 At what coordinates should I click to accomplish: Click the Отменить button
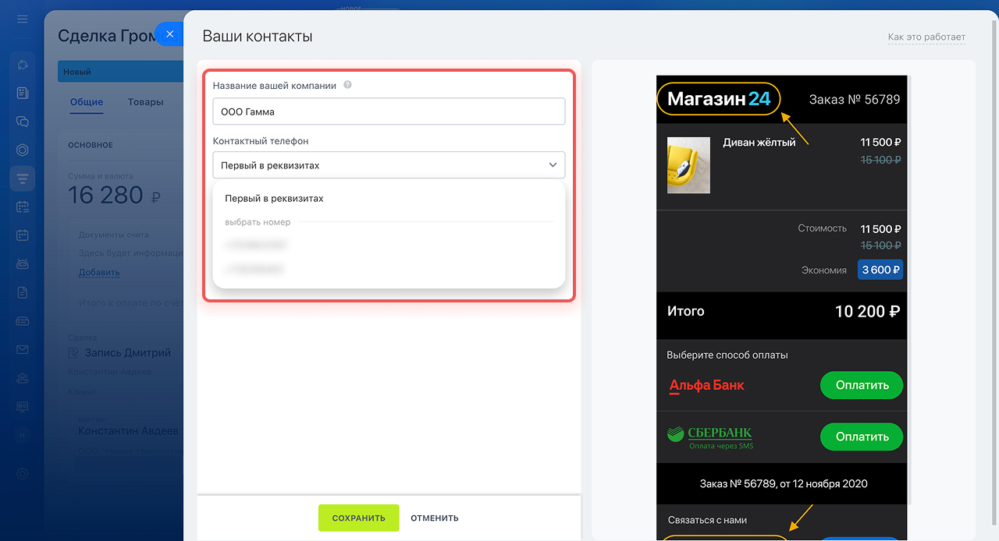point(435,518)
